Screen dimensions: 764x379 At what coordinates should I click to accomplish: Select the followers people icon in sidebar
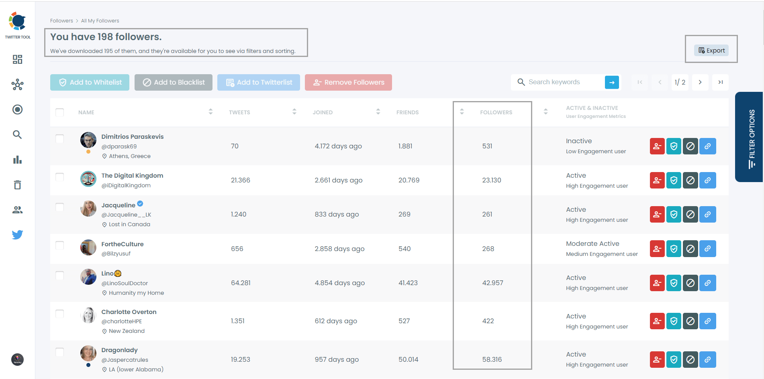[17, 209]
